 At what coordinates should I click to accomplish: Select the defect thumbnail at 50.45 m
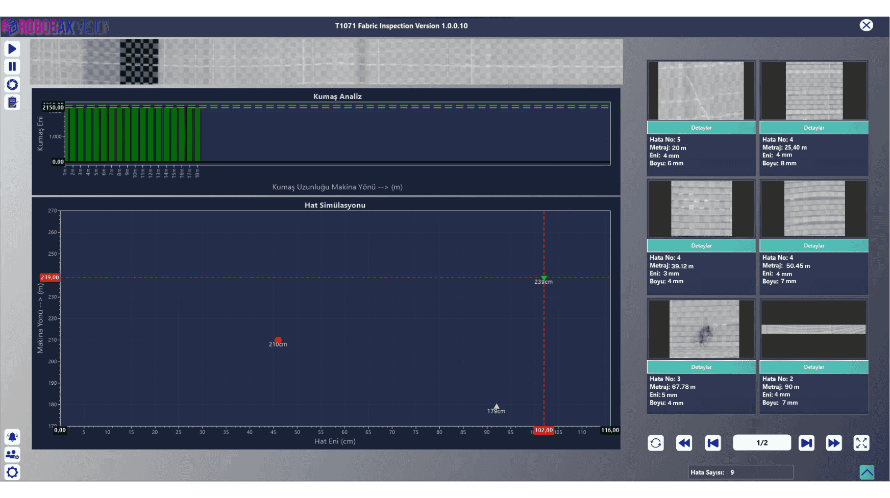[x=814, y=209]
